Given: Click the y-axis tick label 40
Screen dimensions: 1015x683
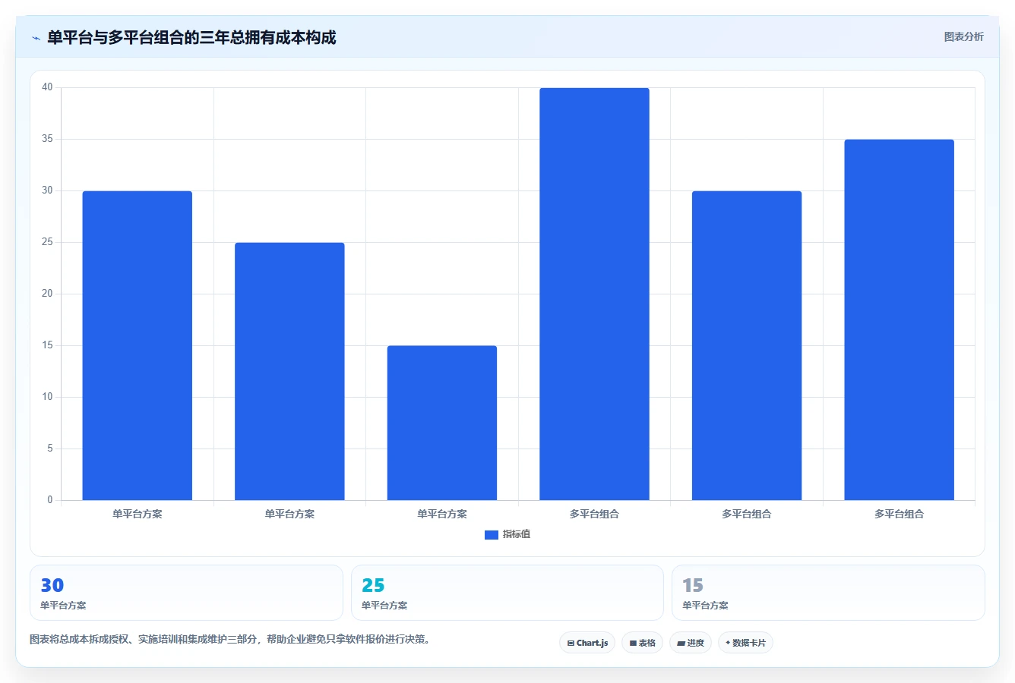Looking at the screenshot, I should [47, 87].
